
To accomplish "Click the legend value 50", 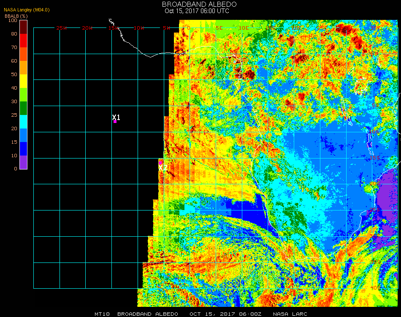I will coord(14,74).
